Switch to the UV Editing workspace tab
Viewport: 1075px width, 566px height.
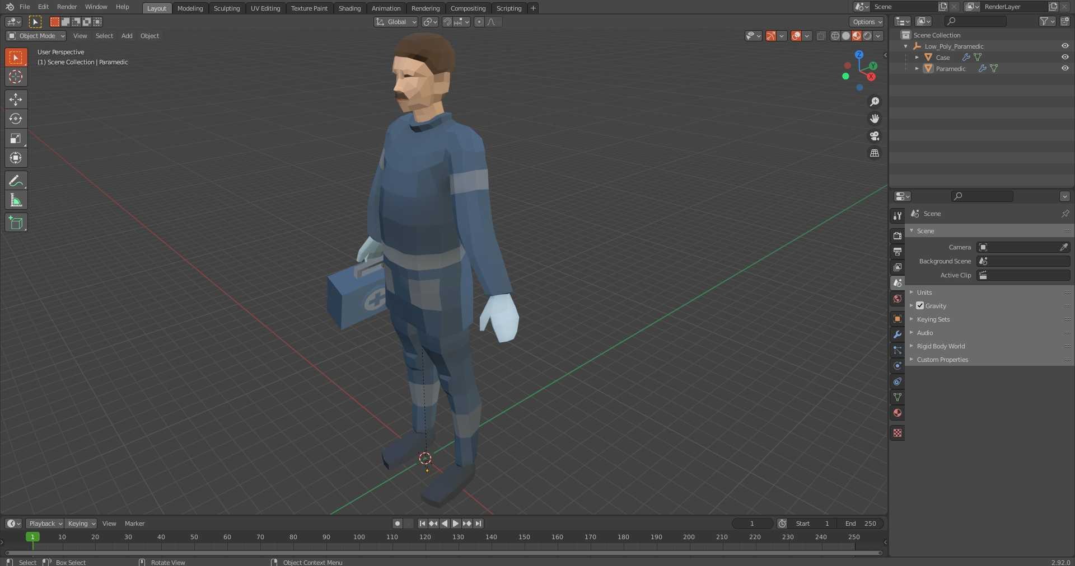(265, 8)
